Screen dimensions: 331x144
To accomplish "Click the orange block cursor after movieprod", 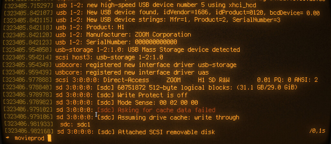I will (49, 138).
